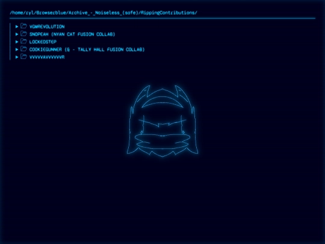325x244 pixels.
Task: Expand the LOCKEDSTEP folder arrow
Action: (17, 42)
